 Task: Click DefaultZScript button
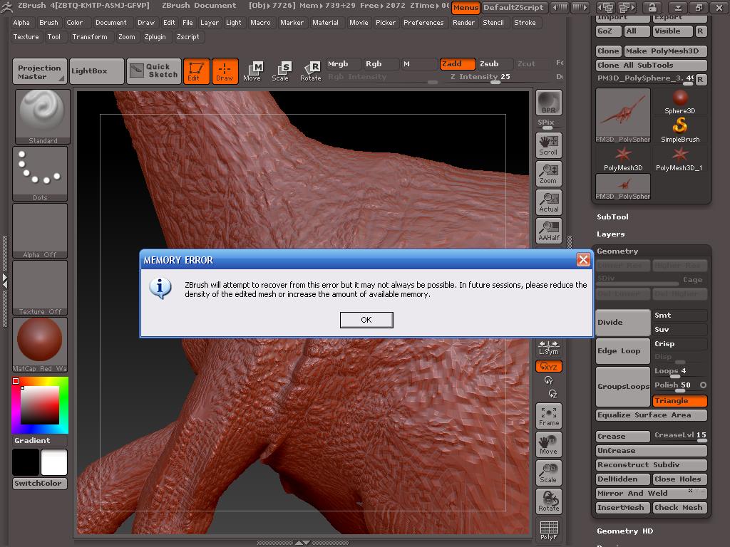(x=513, y=7)
